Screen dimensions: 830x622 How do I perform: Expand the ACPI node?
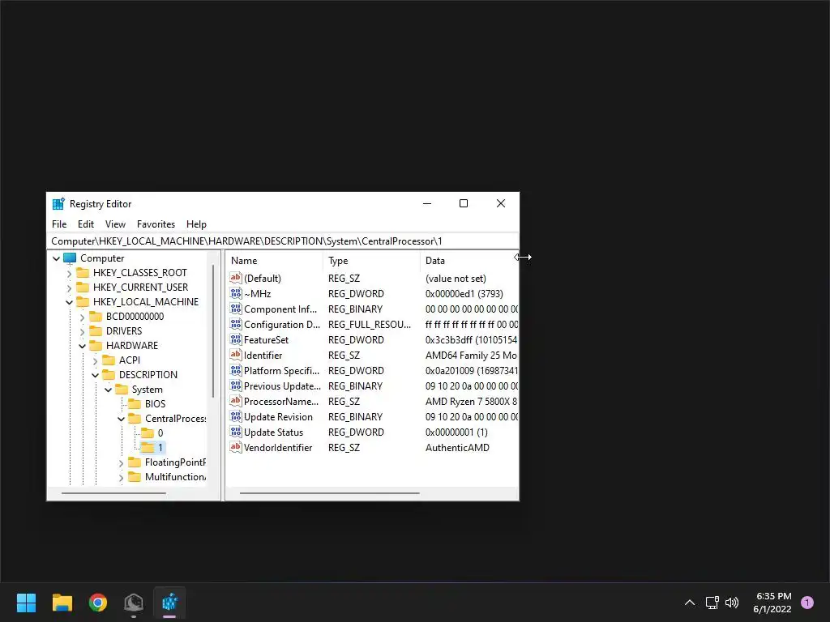point(96,360)
